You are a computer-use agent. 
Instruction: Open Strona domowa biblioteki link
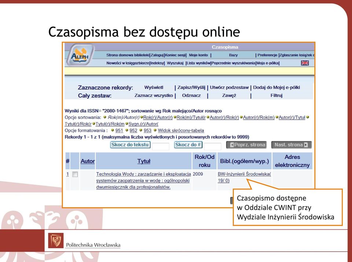click(x=128, y=55)
